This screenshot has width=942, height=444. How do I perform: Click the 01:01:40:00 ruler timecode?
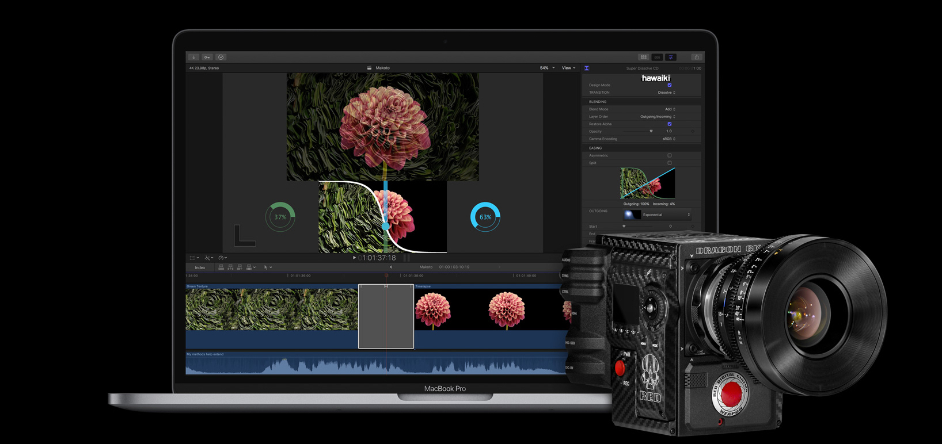pos(526,275)
